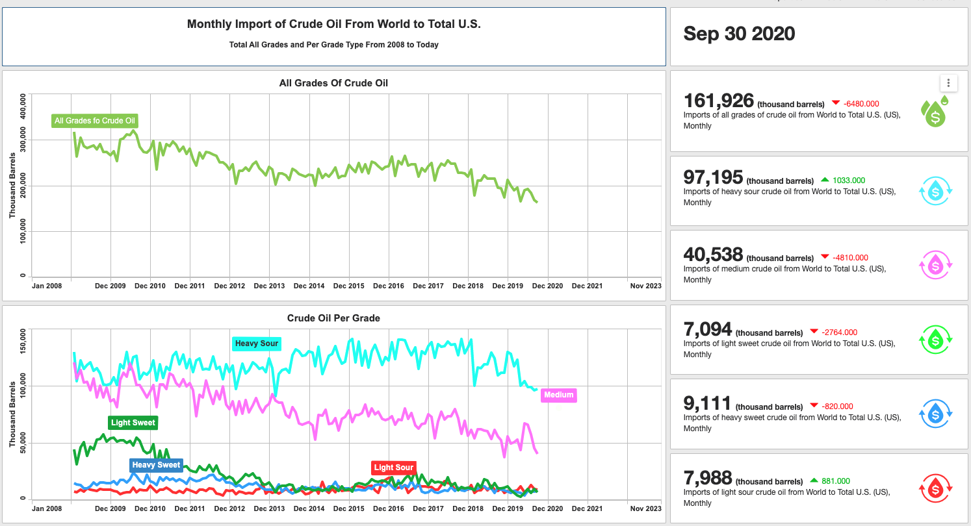Click the 9,111 heavy sweet value
The width and height of the screenshot is (971, 526).
coord(708,403)
